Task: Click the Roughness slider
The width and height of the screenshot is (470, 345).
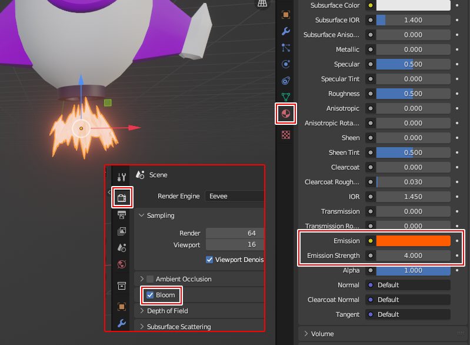Action: (413, 94)
